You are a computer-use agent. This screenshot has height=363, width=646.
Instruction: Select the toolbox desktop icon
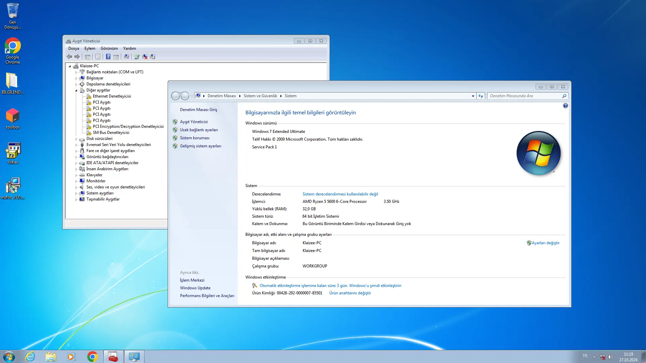pyautogui.click(x=13, y=119)
